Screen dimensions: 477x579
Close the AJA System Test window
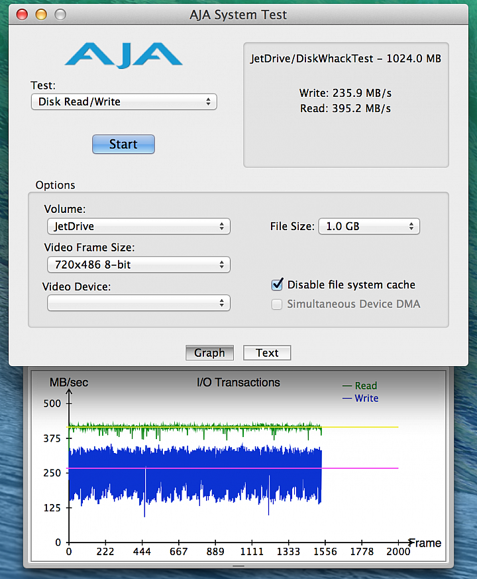point(22,15)
